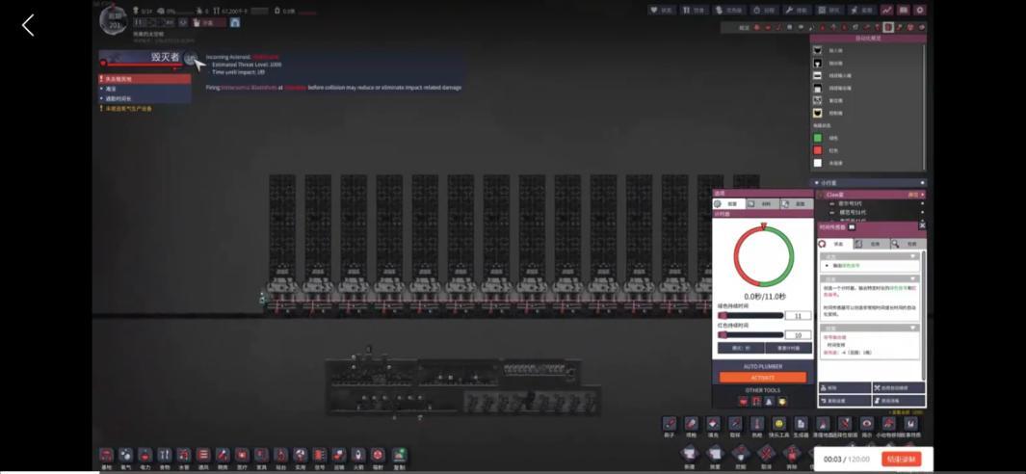Image resolution: width=1026 pixels, height=474 pixels.
Task: Toggle the oxygen overlay icon next to 概览
Action: click(x=757, y=28)
